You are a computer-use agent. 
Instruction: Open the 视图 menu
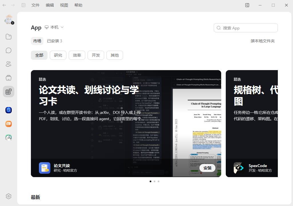point(64,5)
